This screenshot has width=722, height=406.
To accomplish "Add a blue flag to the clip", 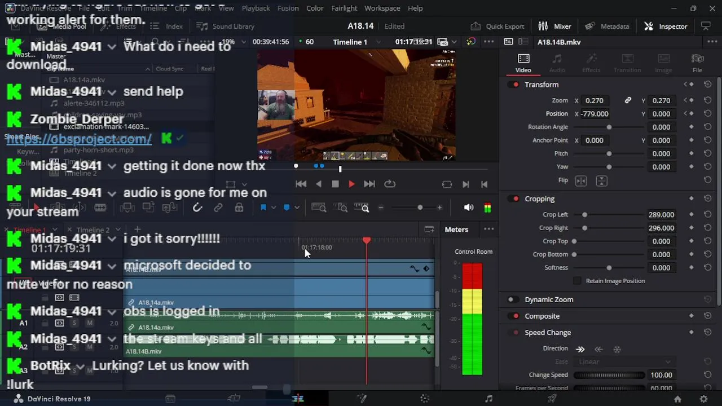I will (263, 208).
